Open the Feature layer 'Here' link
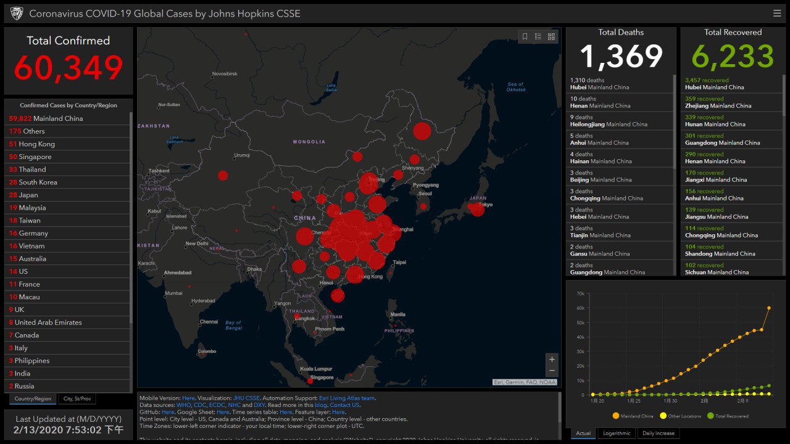Viewport: 790px width, 444px height. coord(338,412)
